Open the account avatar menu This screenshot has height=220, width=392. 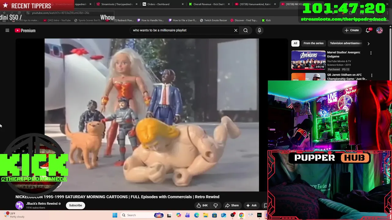tap(379, 30)
